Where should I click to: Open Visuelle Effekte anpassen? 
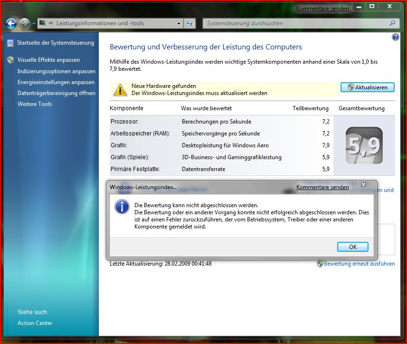(48, 60)
